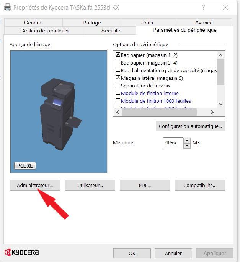Image resolution: width=240 pixels, height=262 pixels.
Task: Open the Administrateur settings
Action: [x=35, y=186]
